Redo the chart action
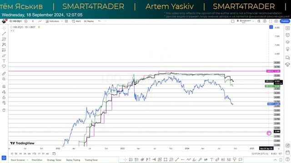 coord(105,21)
